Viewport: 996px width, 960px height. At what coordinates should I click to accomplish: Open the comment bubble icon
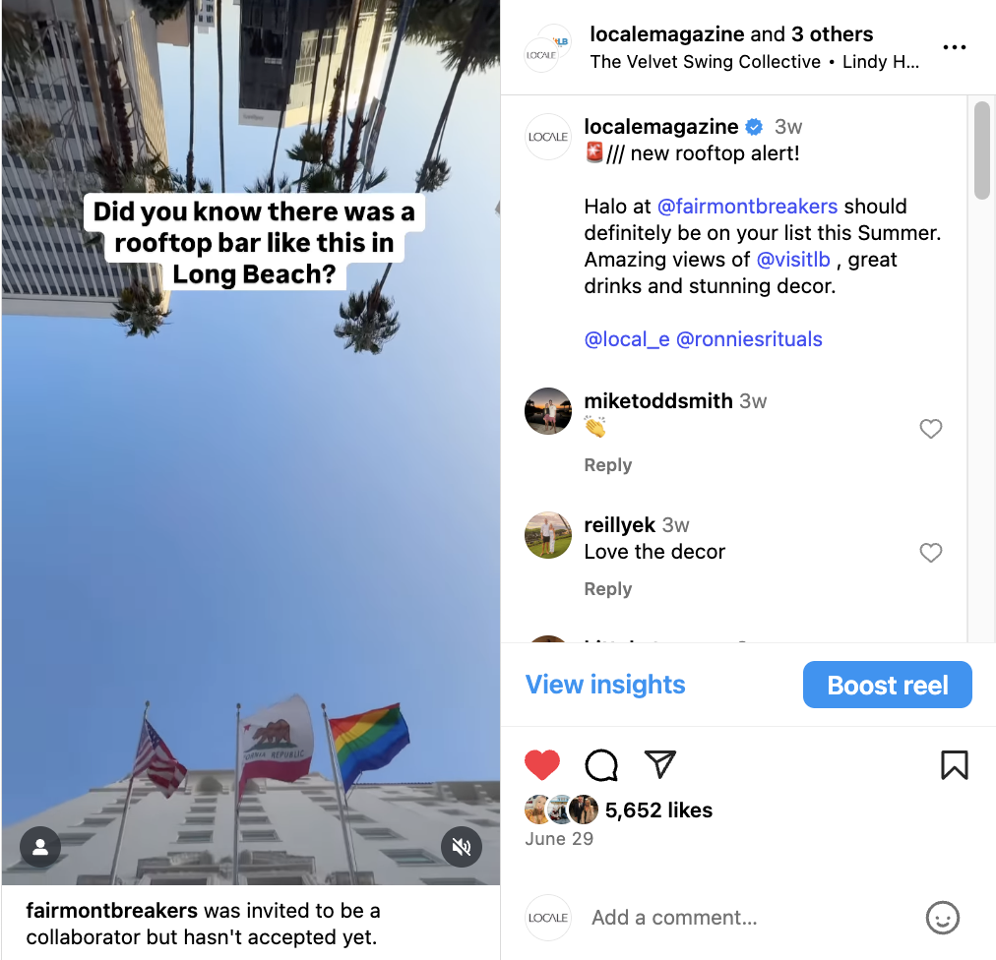click(x=601, y=764)
